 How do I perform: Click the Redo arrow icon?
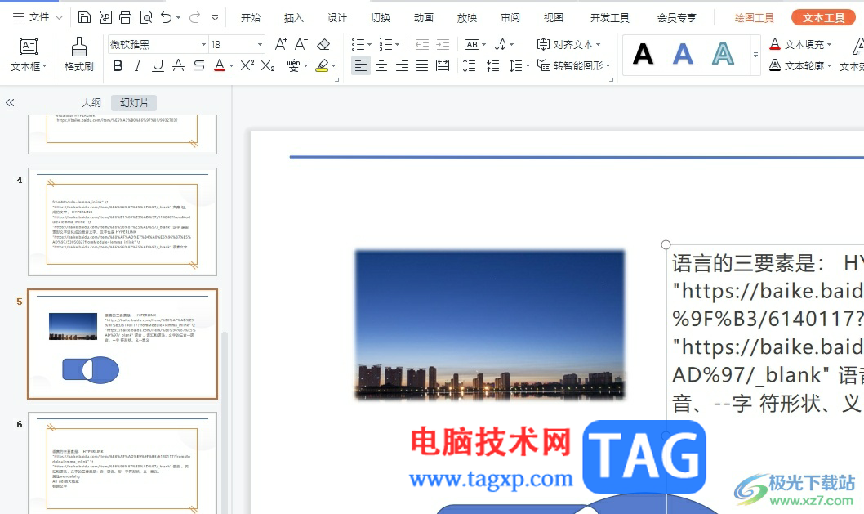[194, 18]
